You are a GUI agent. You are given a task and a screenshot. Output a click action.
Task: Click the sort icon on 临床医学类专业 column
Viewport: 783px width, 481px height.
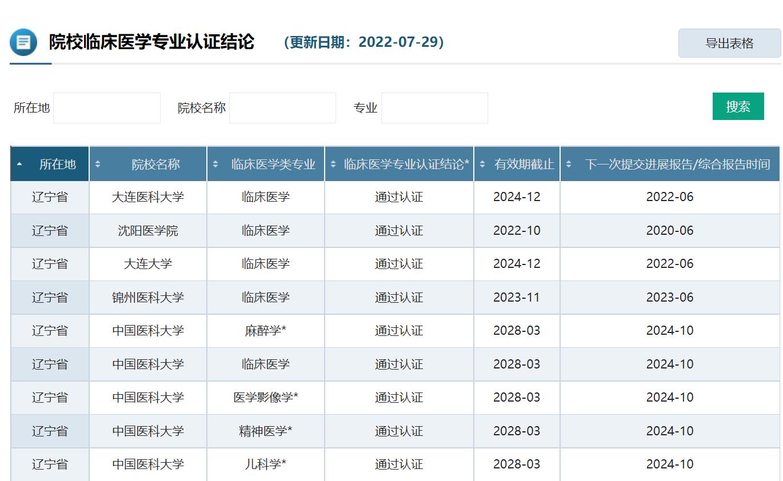point(215,163)
